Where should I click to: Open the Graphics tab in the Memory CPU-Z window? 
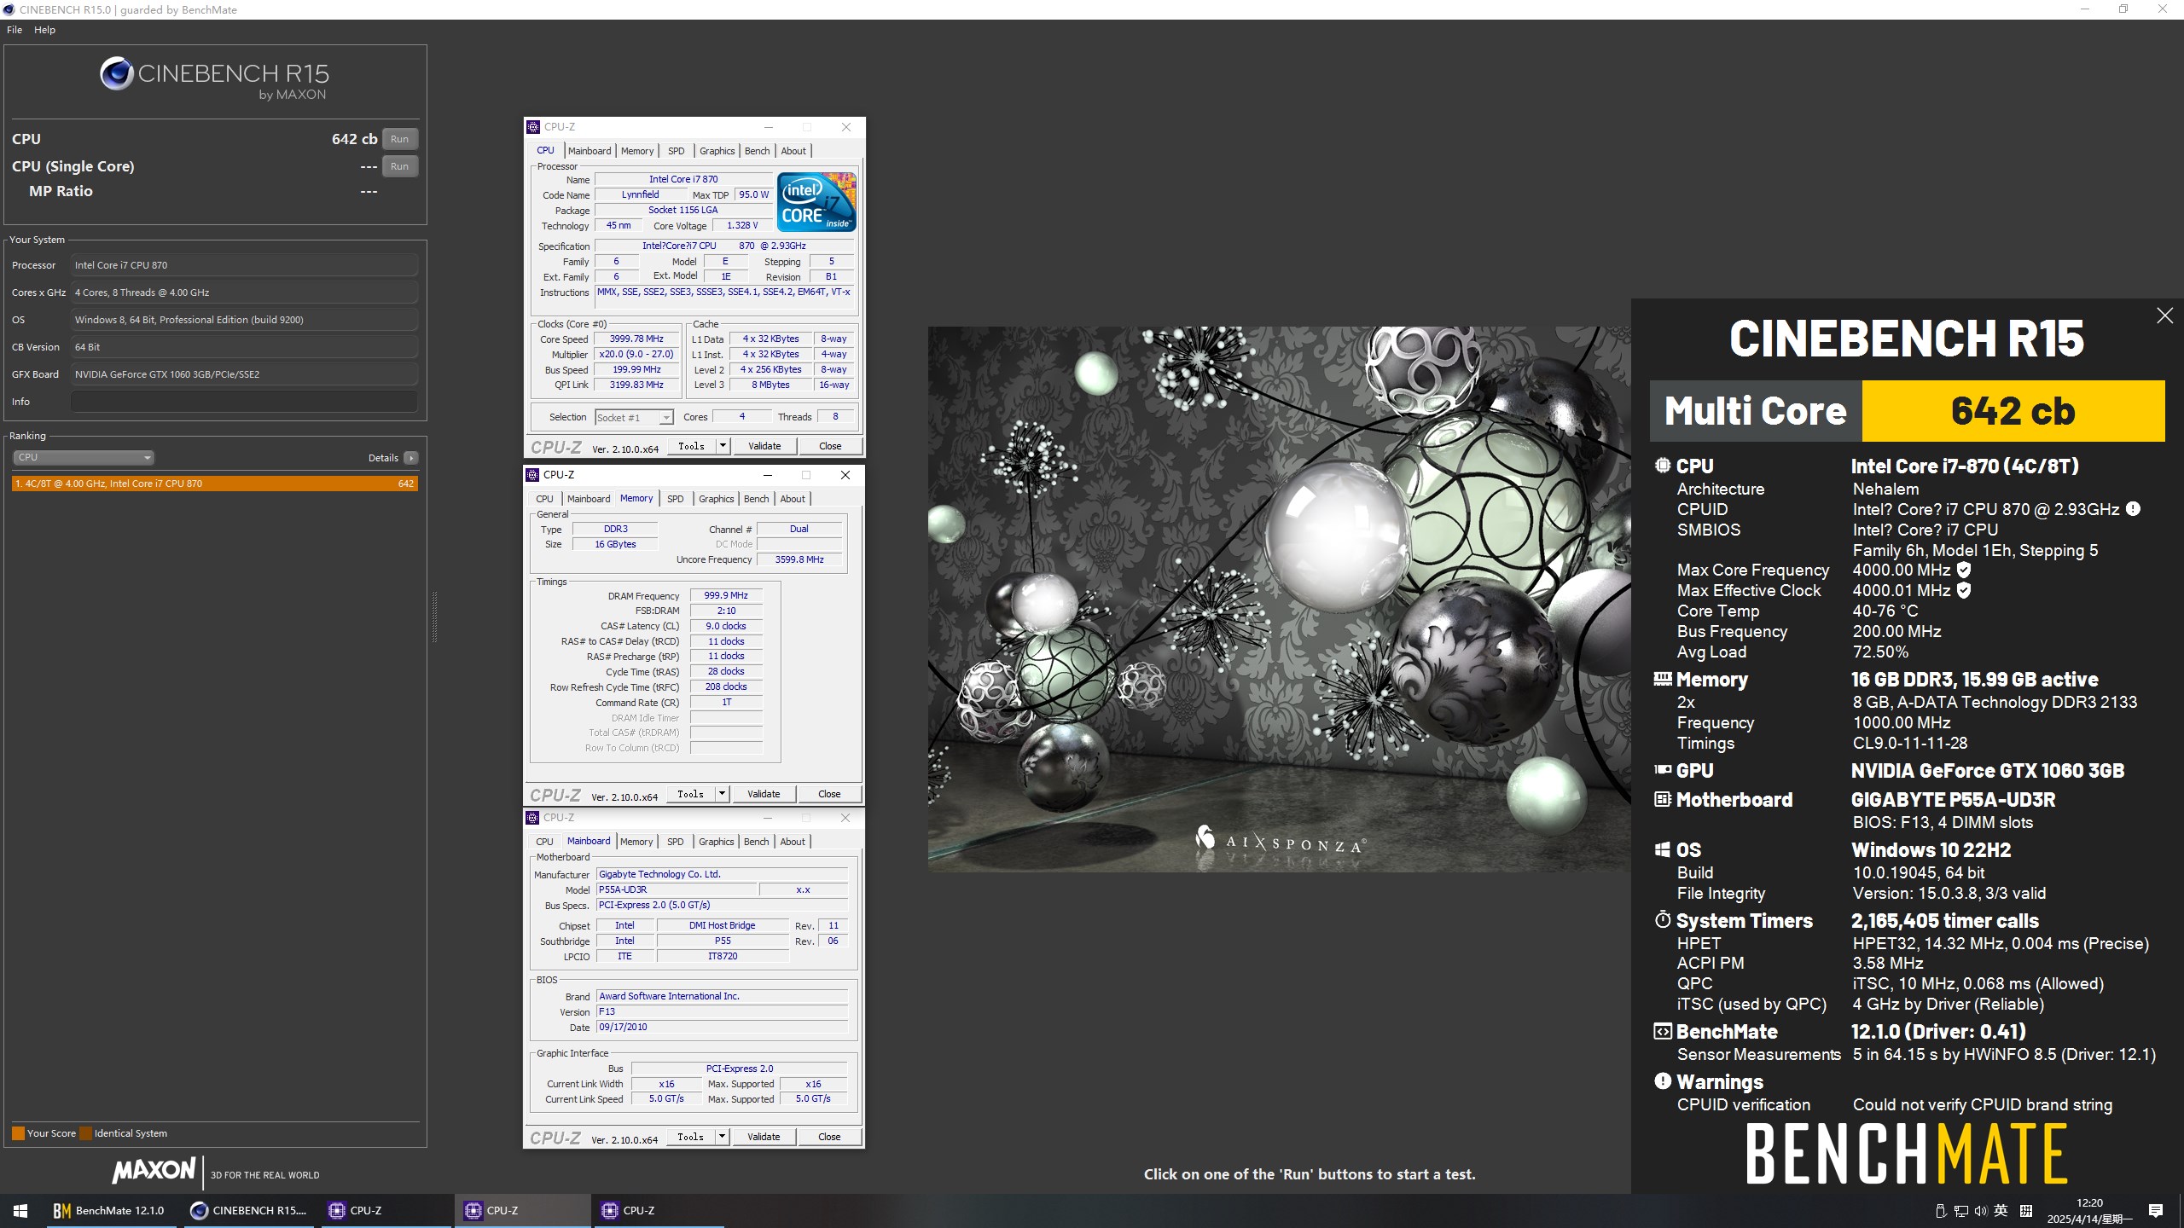716,499
